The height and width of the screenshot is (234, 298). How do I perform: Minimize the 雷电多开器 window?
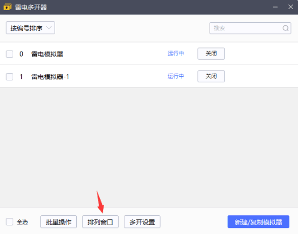click(x=275, y=7)
